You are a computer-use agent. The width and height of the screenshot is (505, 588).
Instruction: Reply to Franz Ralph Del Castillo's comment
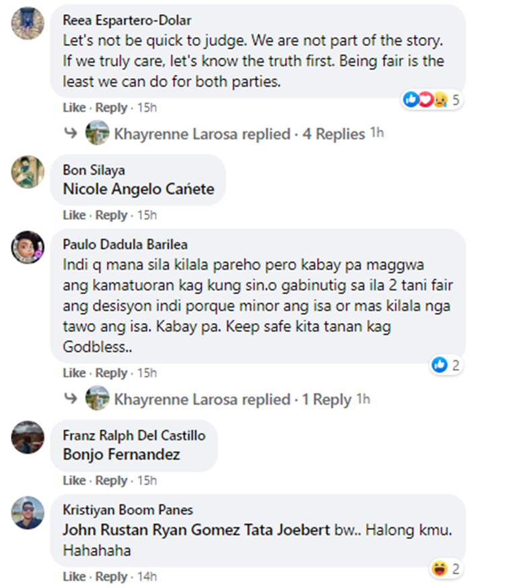111,481
